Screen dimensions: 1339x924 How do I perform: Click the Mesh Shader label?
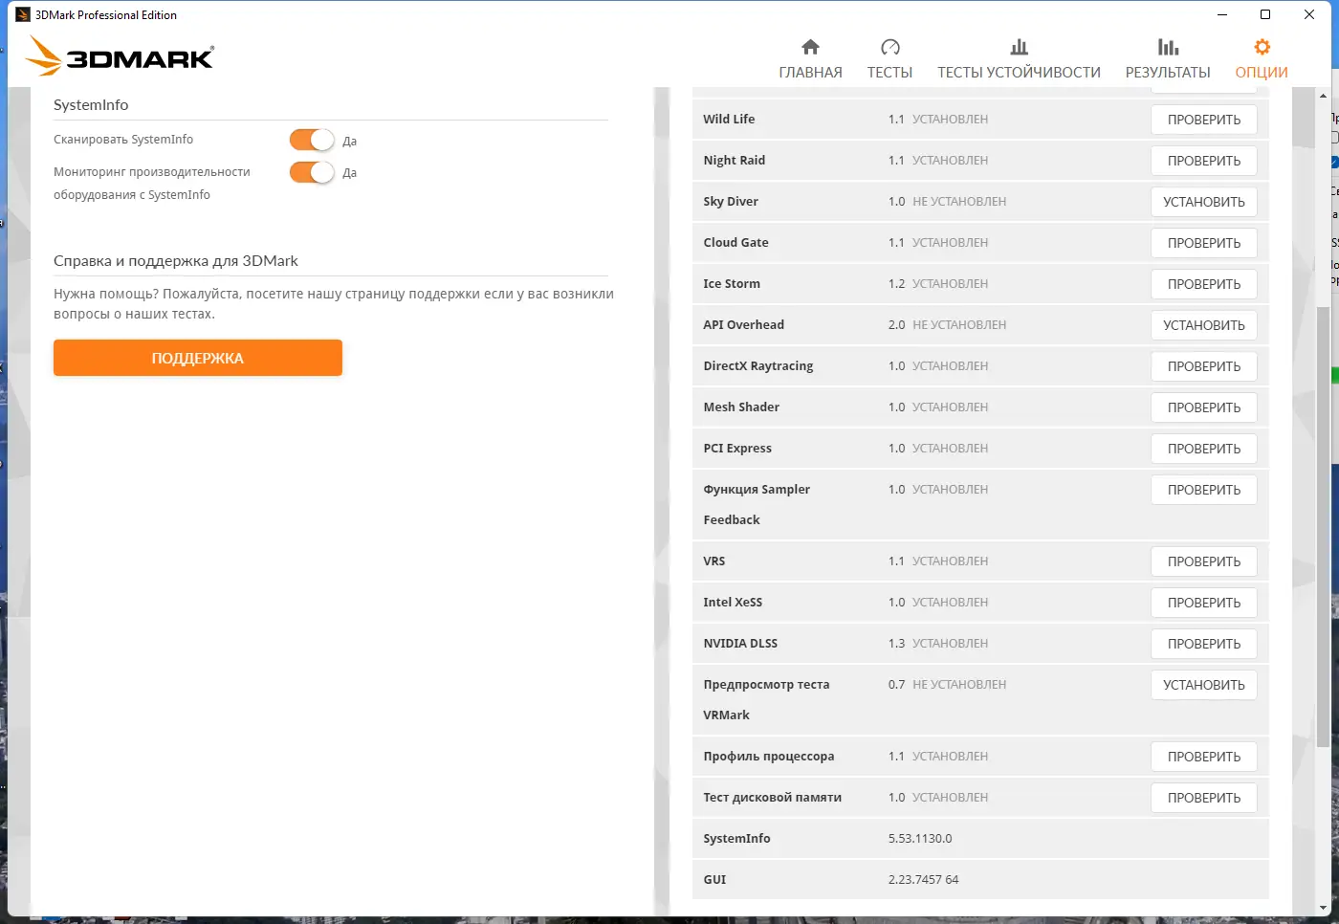[x=741, y=407]
